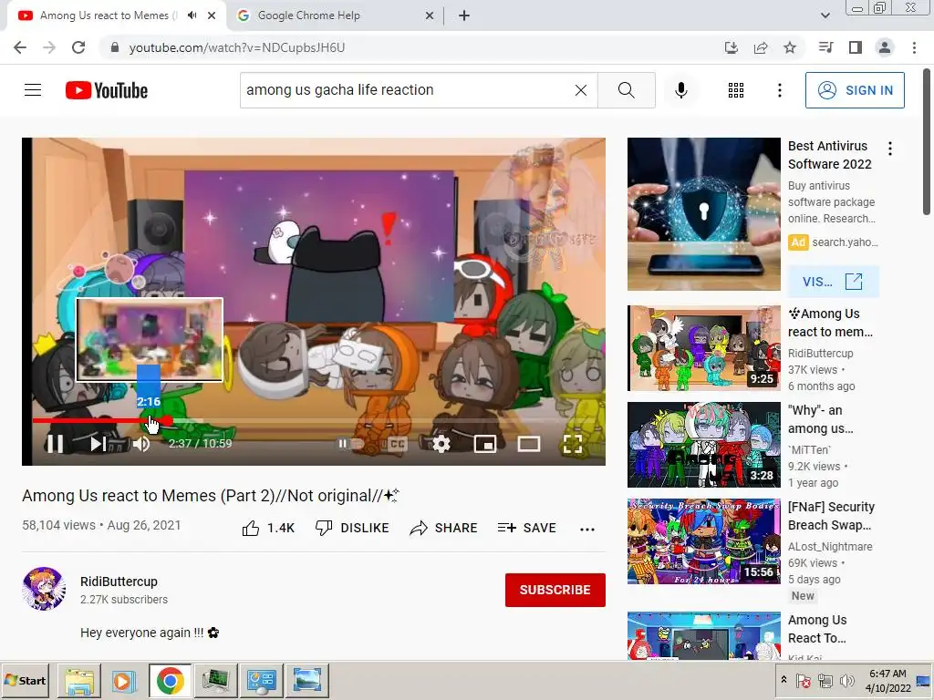Open RidiButtercup channel avatar
934x700 pixels.
44,589
